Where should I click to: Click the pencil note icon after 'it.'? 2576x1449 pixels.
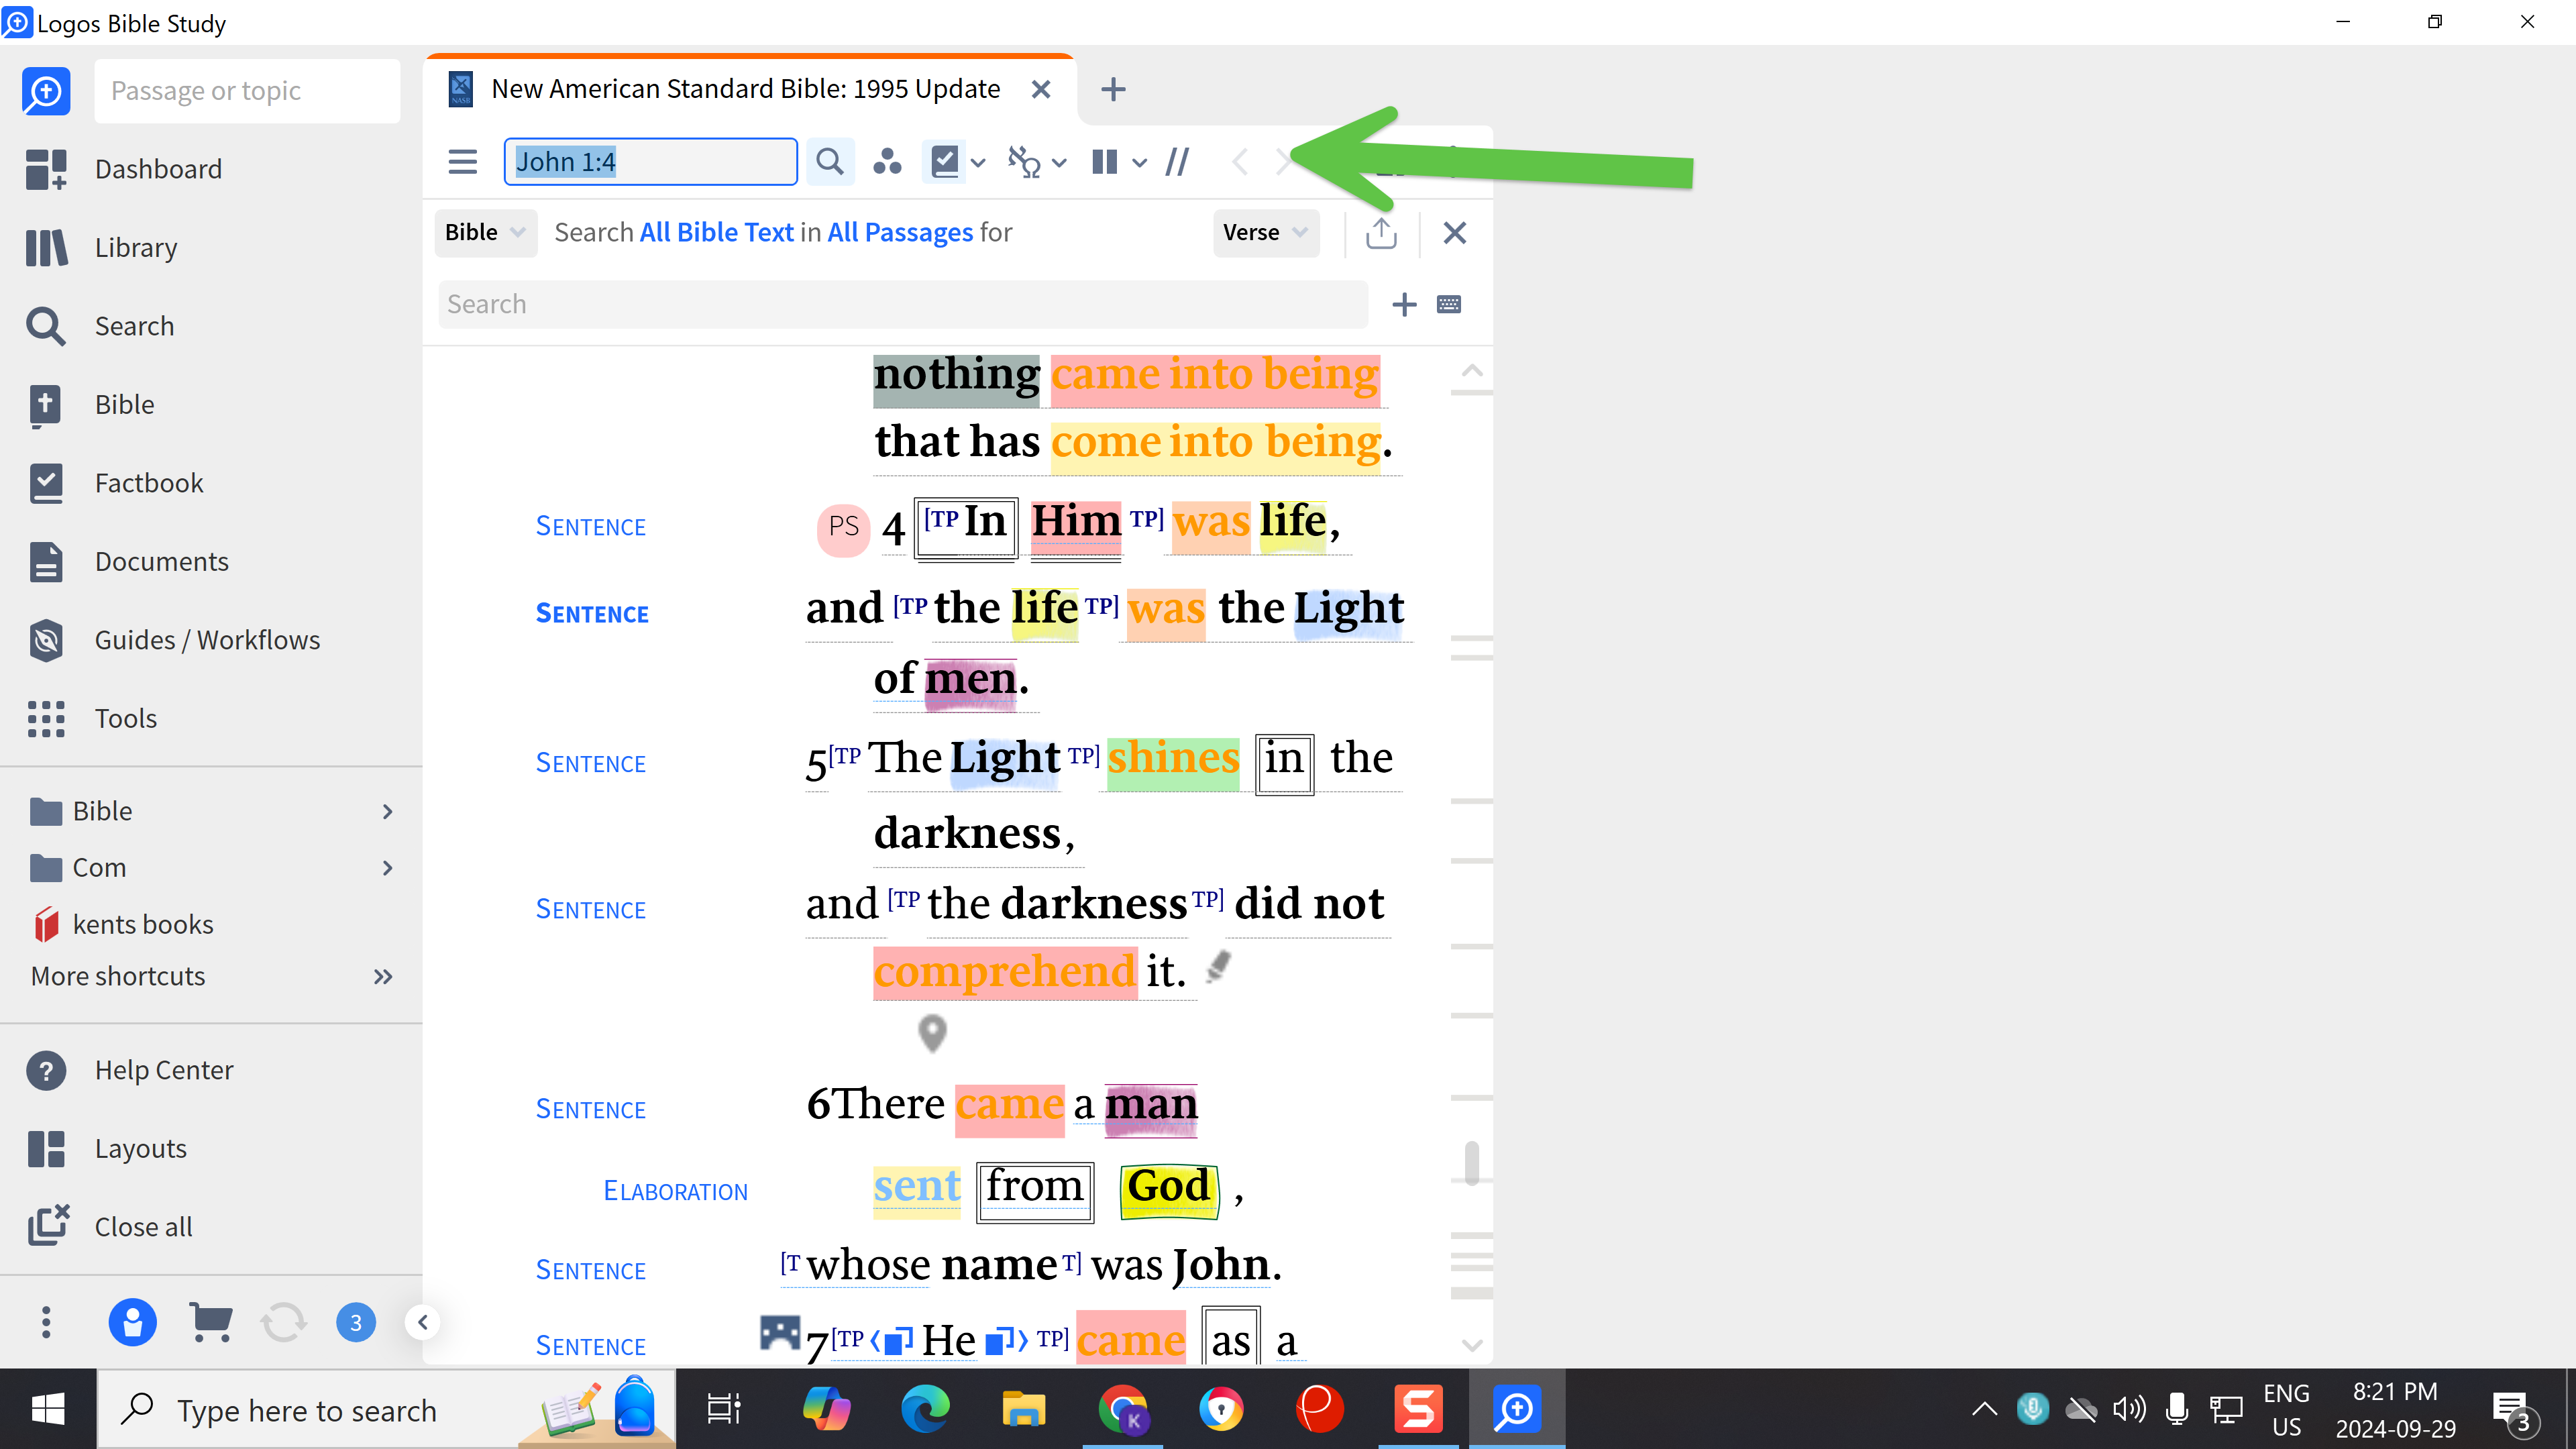1217,965
